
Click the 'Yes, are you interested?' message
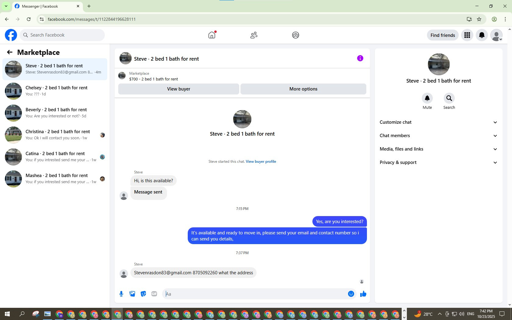[x=340, y=222]
